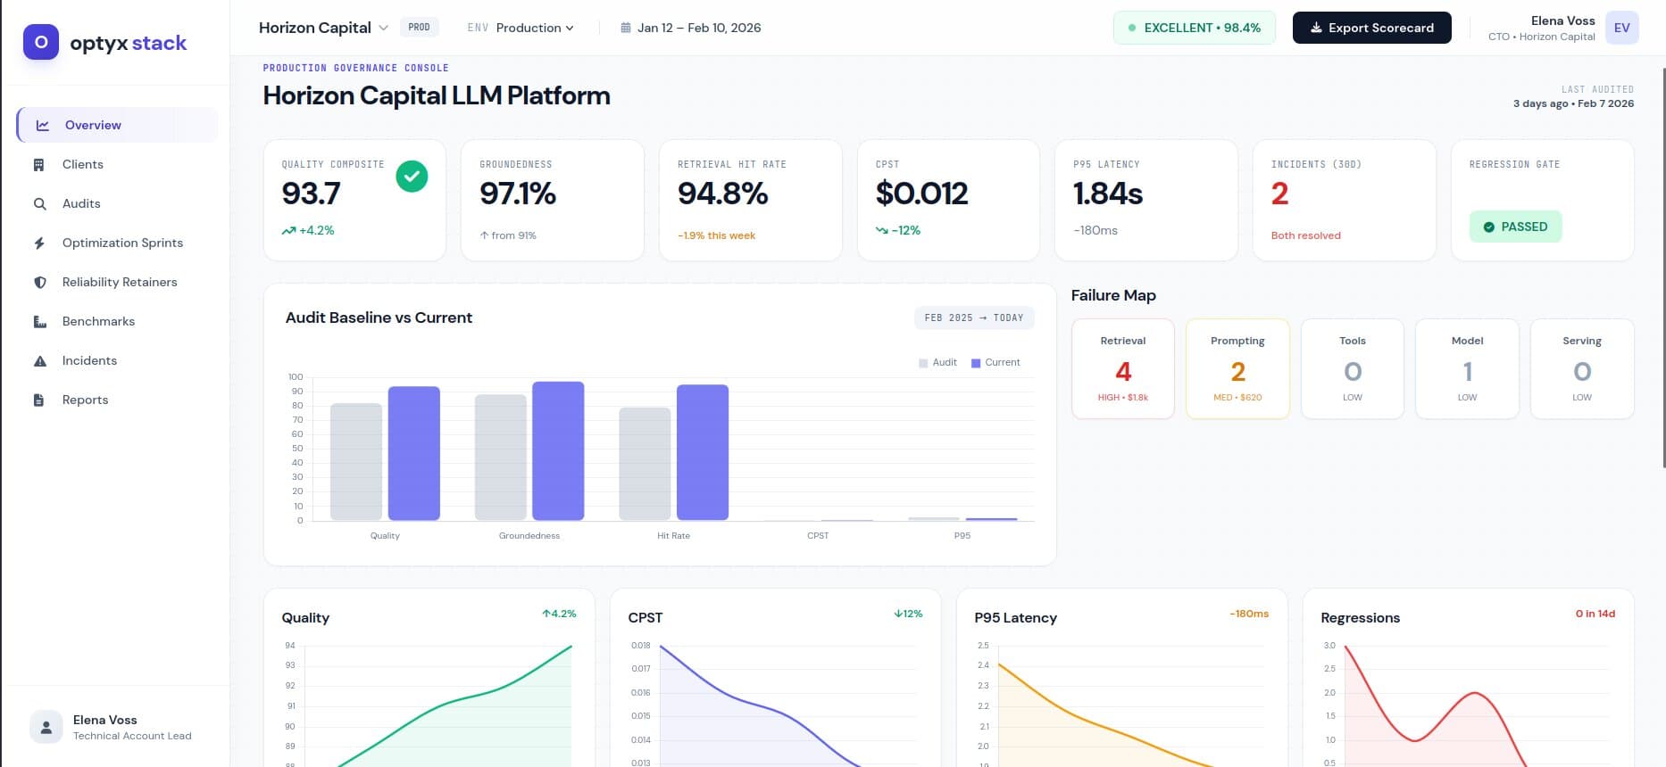Click the CPST $0.012 value
1666x767 pixels.
coord(921,194)
